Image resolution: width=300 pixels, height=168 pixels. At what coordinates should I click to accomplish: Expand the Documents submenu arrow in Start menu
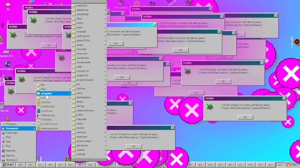[x=34, y=129]
